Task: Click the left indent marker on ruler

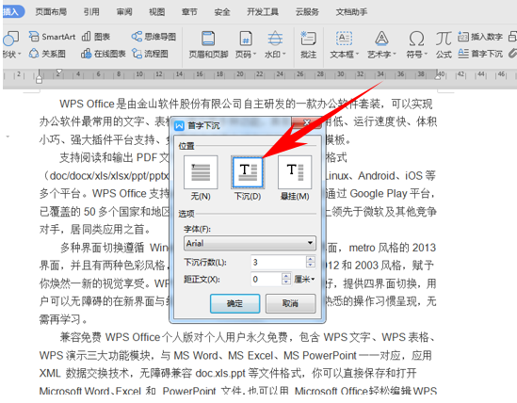Action: click(39, 79)
